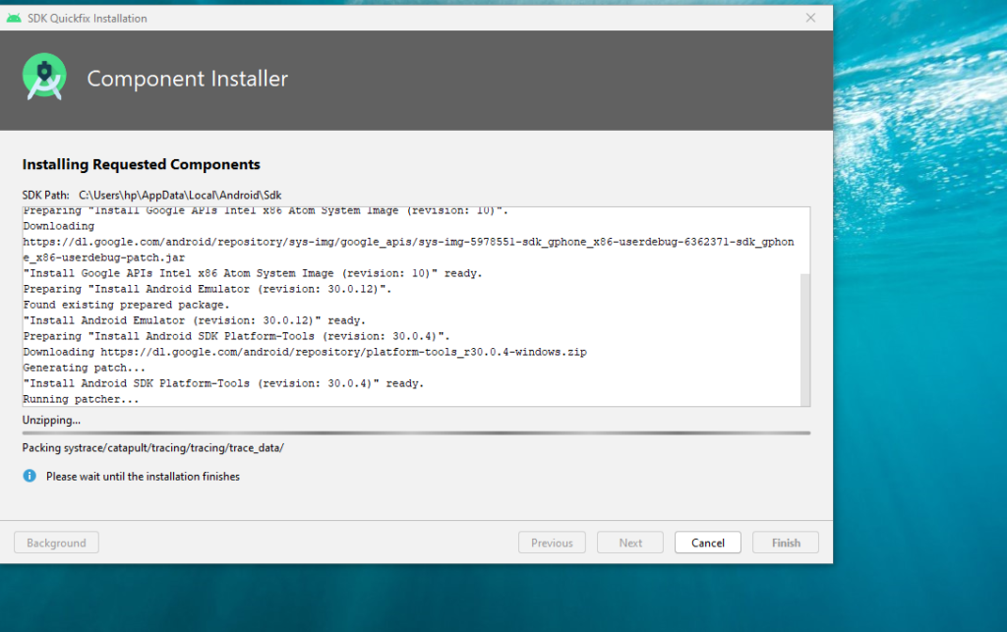Click the SDK Path value text
This screenshot has width=1007, height=632.
180,196
